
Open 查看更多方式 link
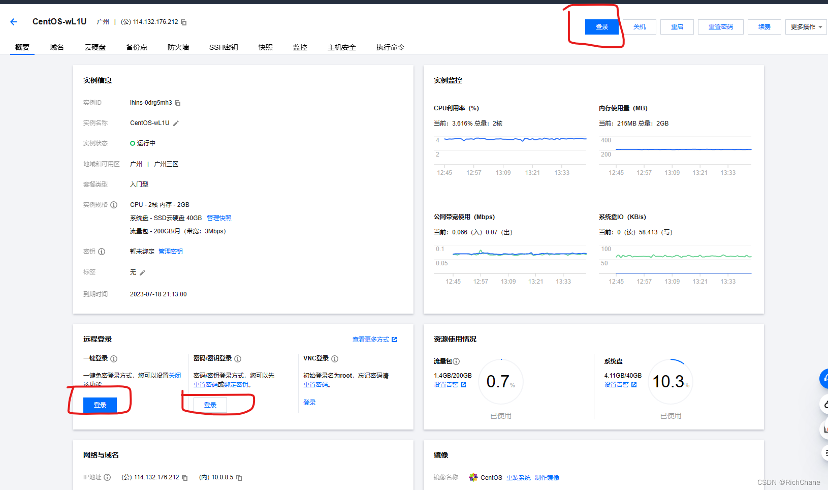tap(375, 340)
